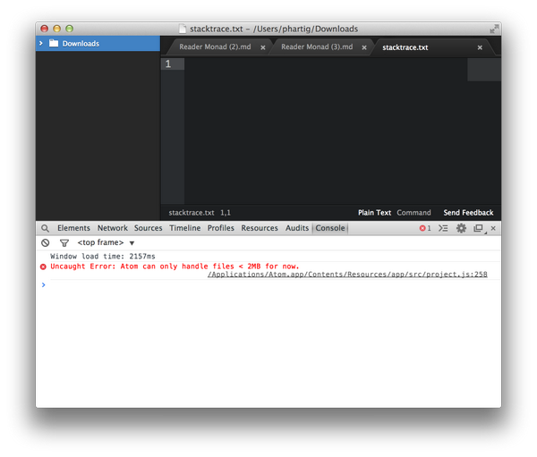Click the Command status bar item

pyautogui.click(x=413, y=213)
